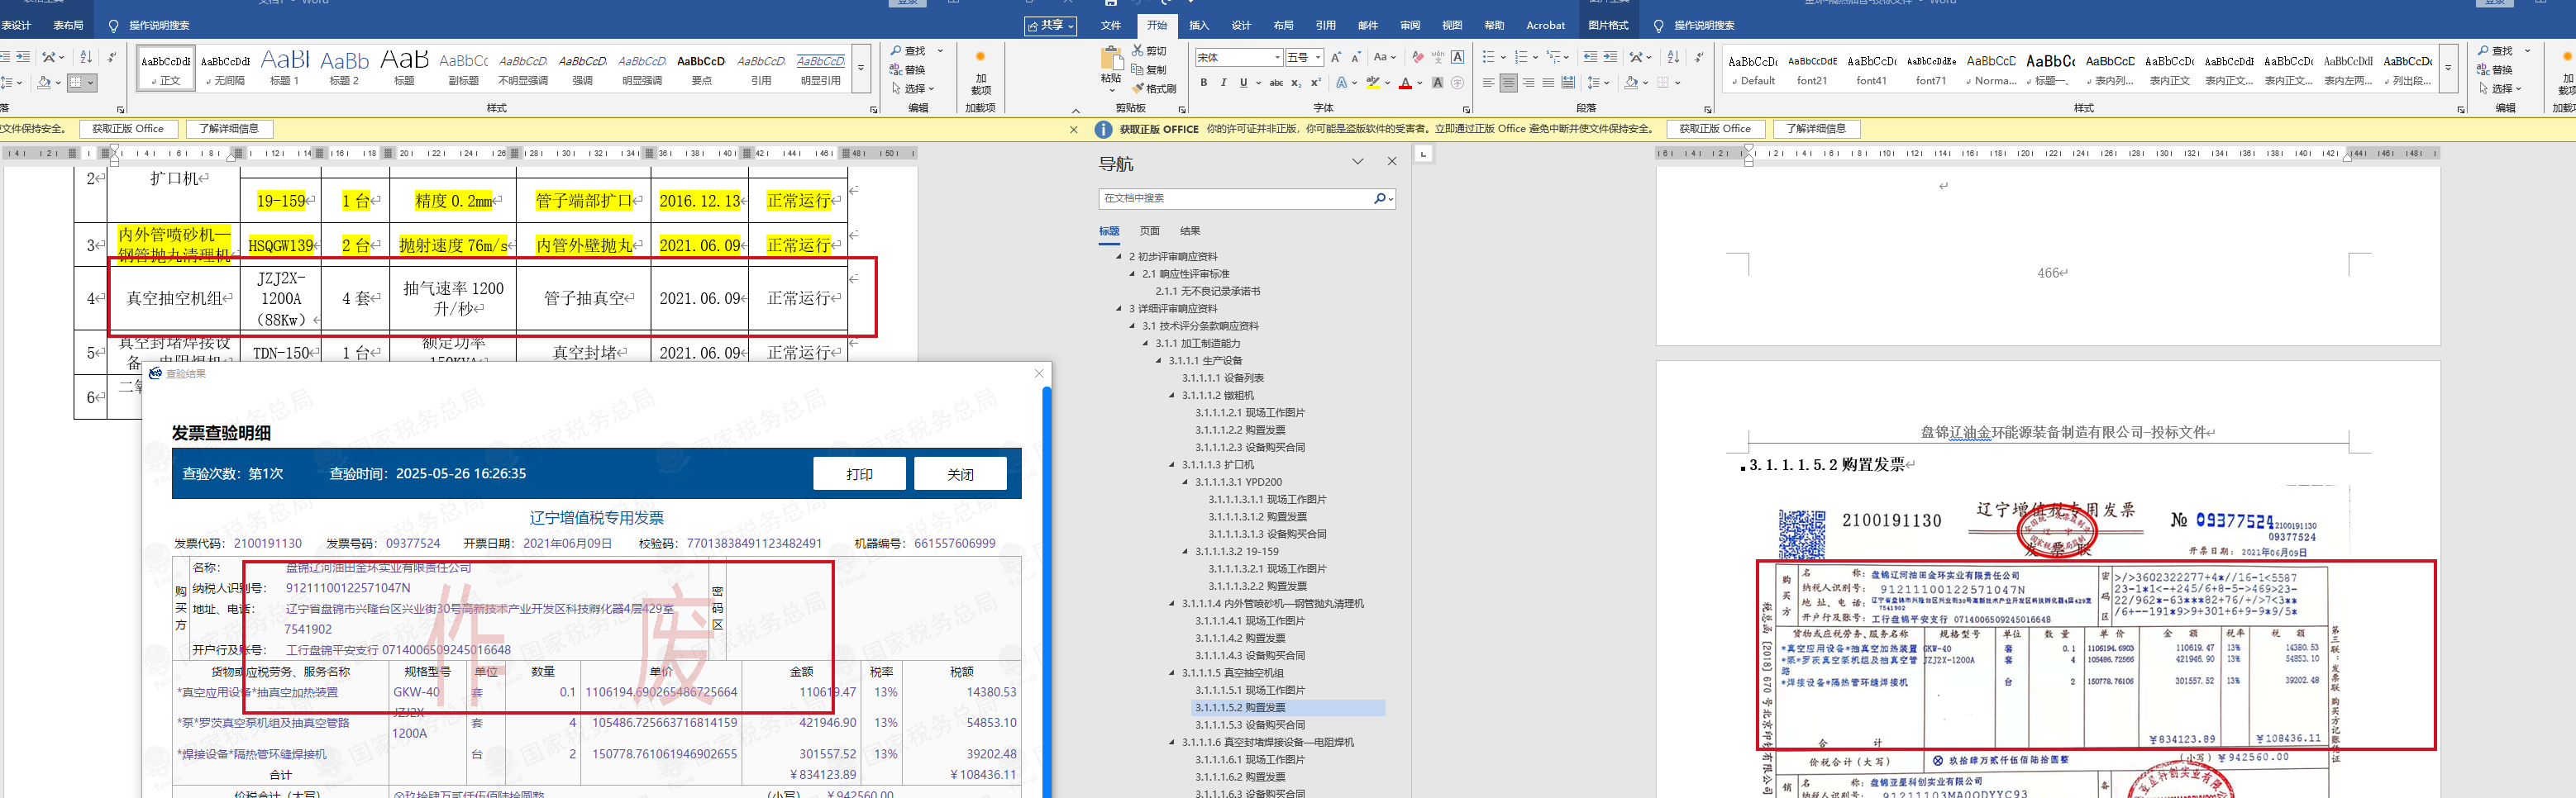Screen dimensions: 2576x798
Task: Click the 打印 button in invoice dialog
Action: [x=859, y=474]
